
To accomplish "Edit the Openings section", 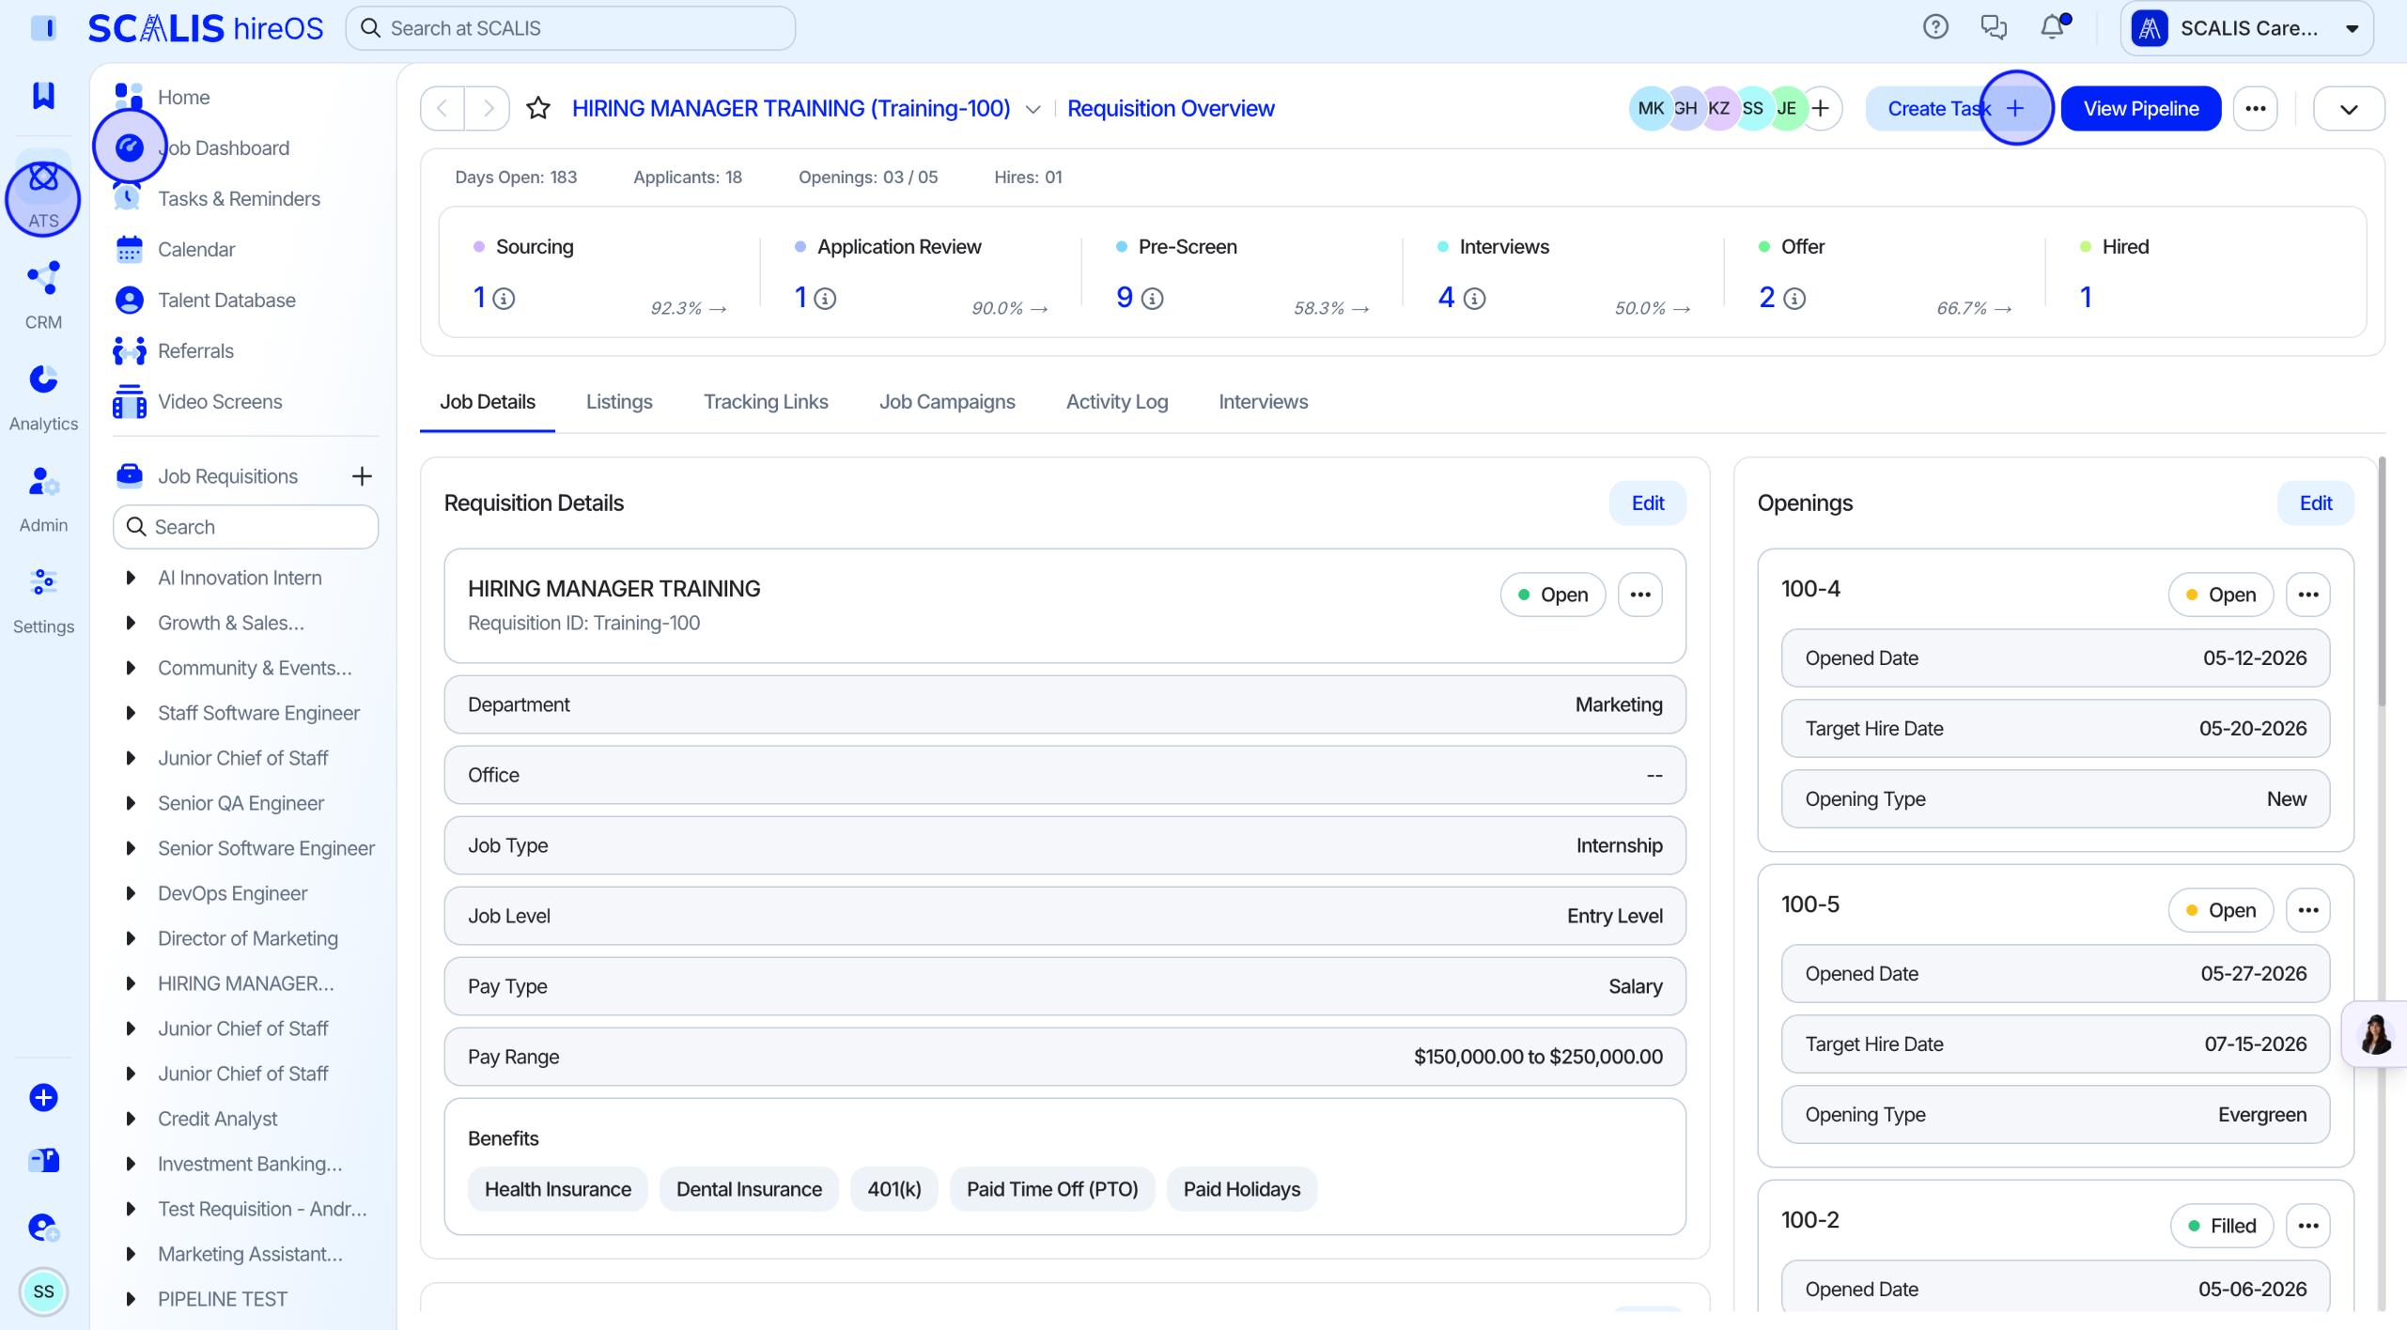I will click(x=2316, y=503).
